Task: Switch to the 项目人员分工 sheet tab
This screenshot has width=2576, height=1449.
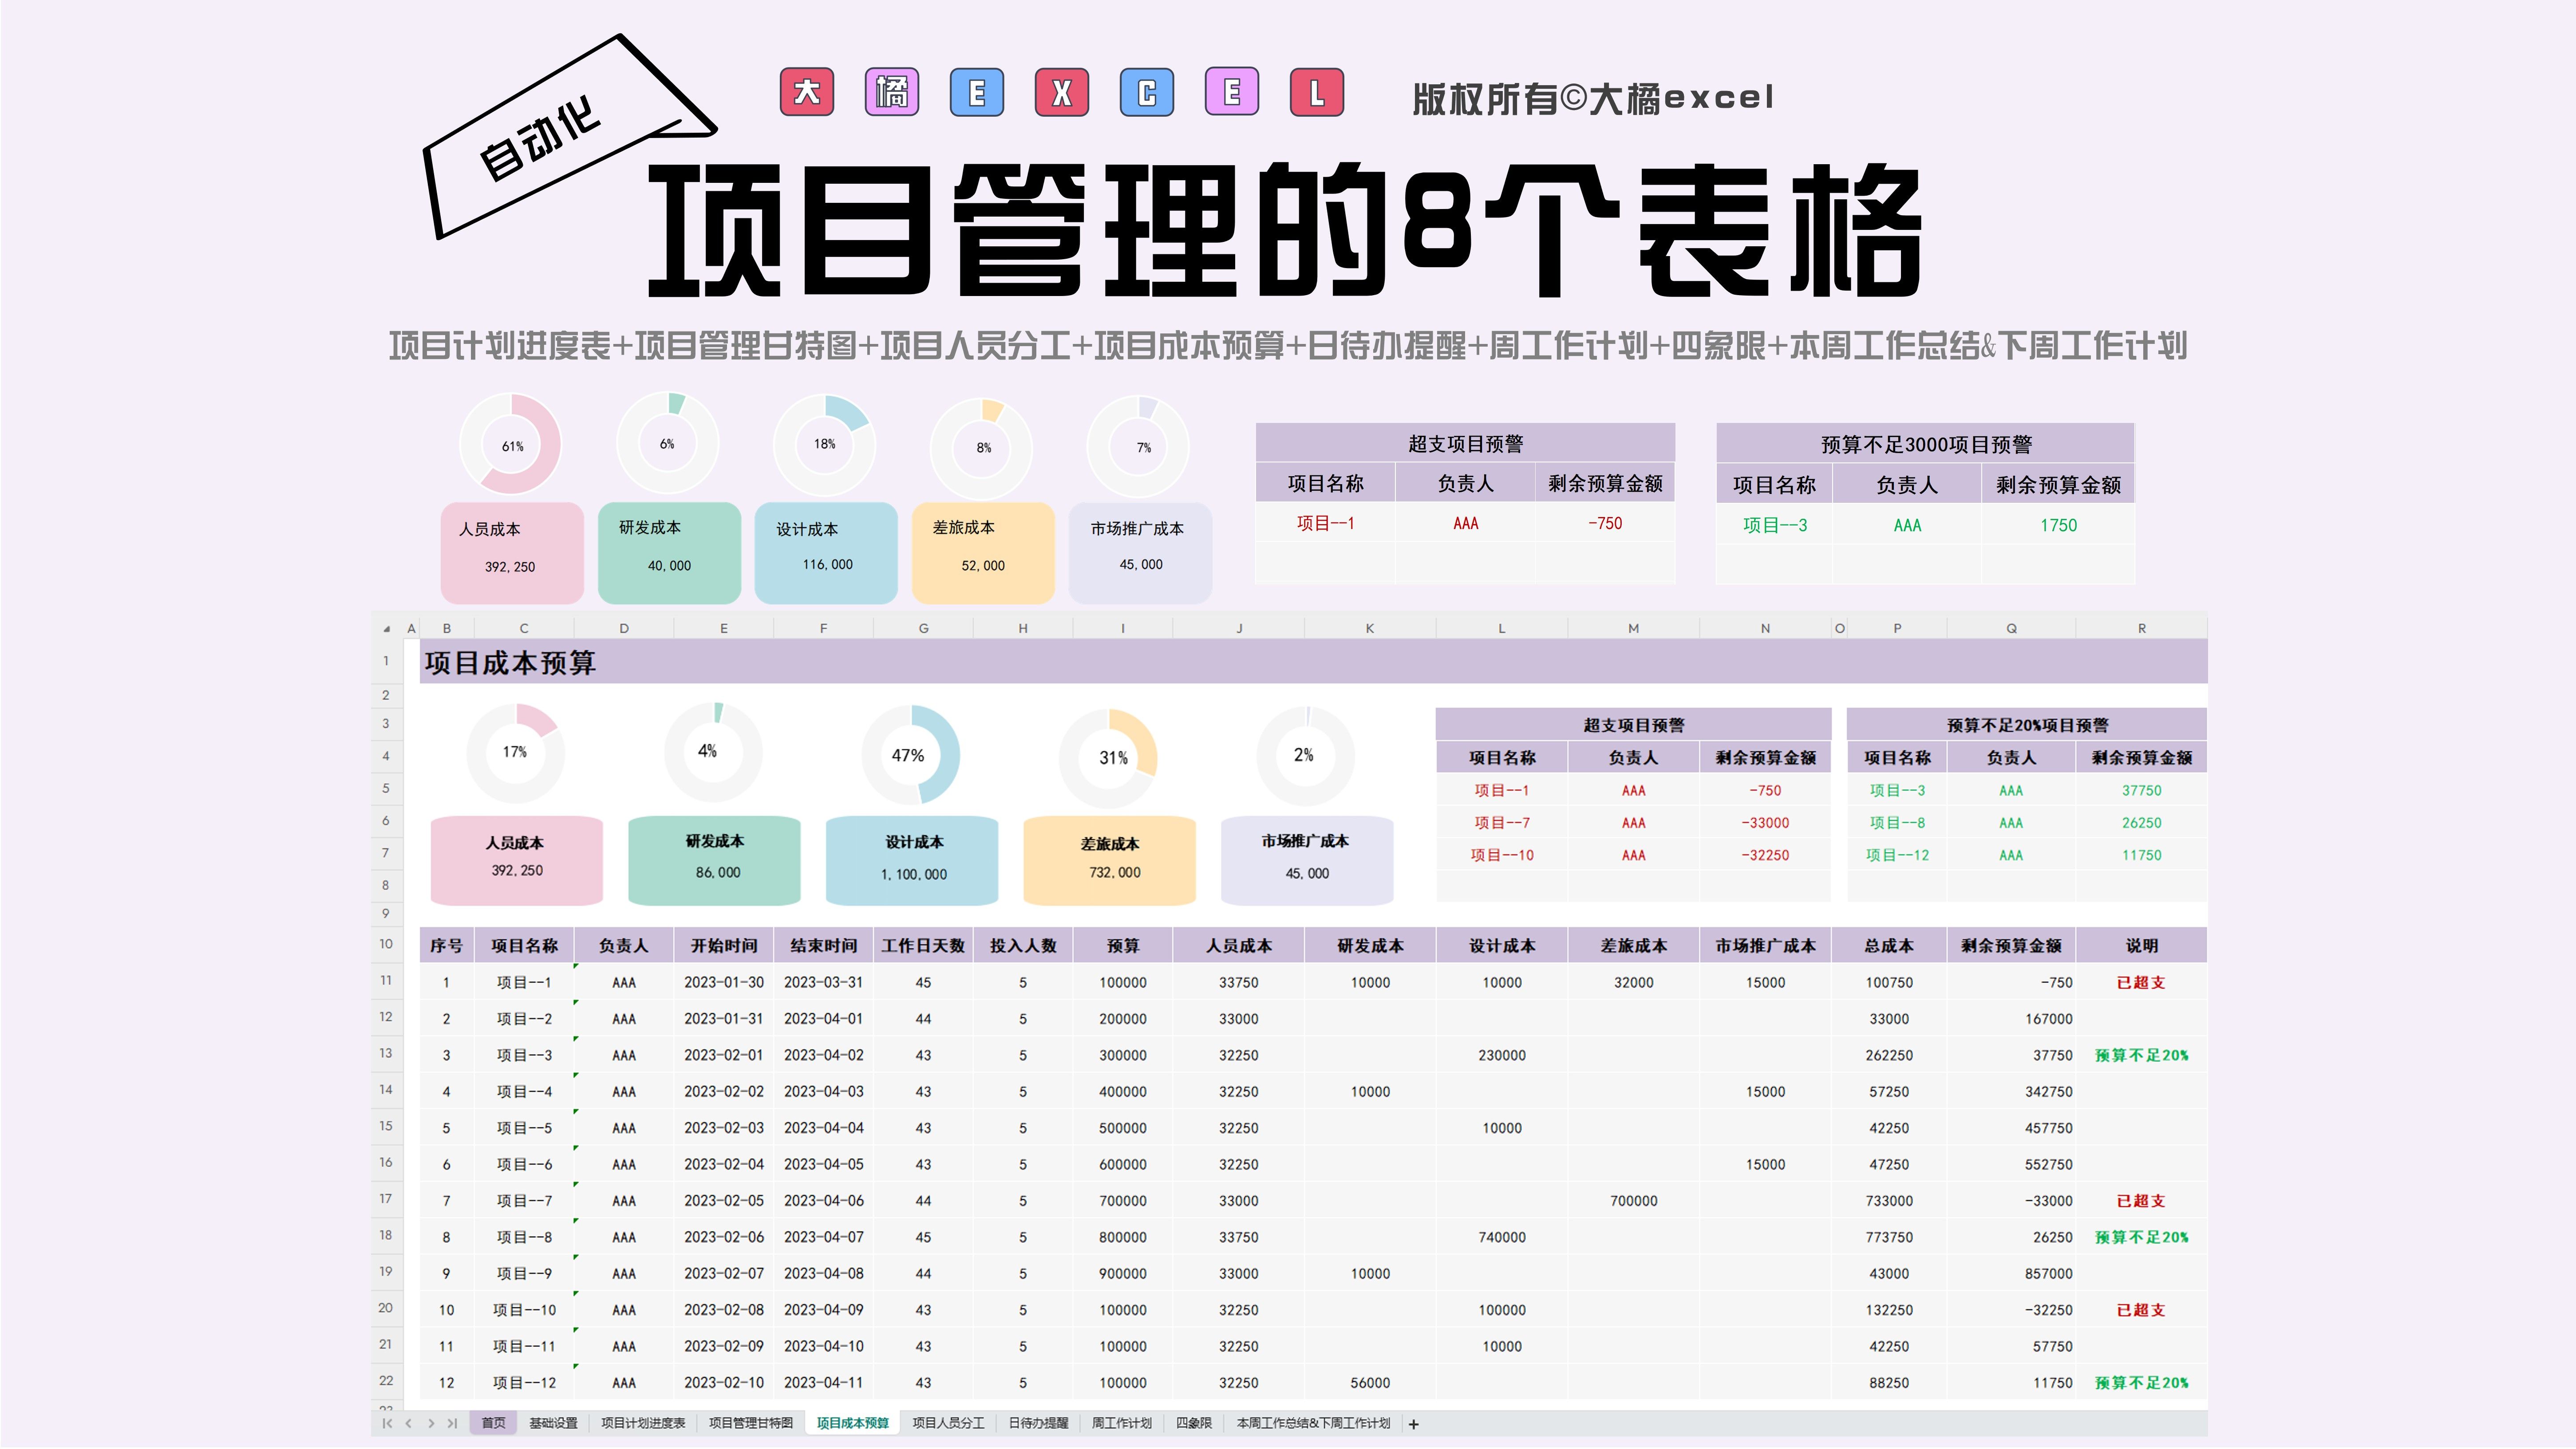Action: click(948, 1423)
